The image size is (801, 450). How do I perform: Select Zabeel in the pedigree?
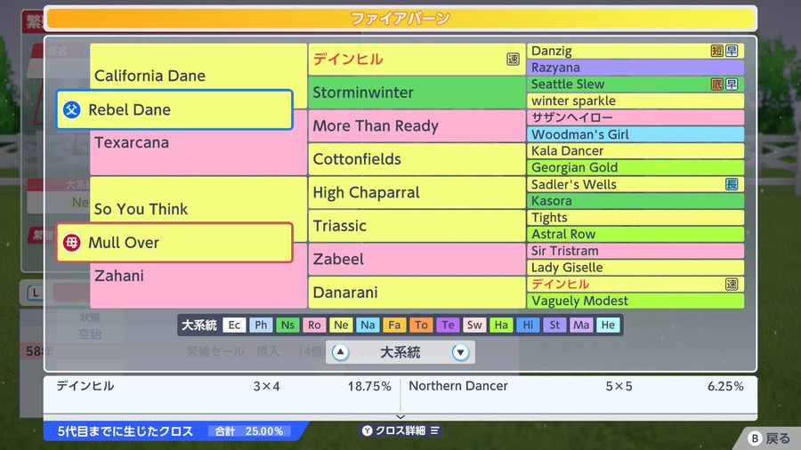point(417,259)
